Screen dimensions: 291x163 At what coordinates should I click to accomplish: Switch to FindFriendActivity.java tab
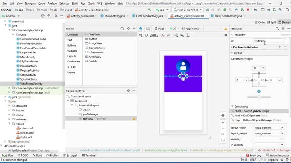(x=150, y=16)
